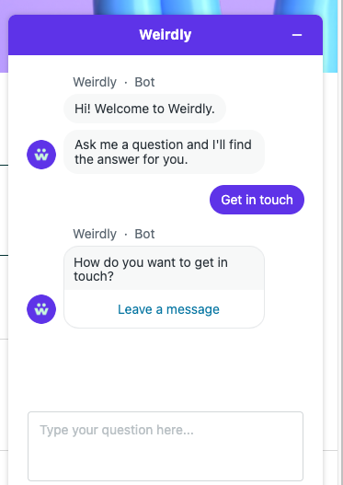
Task: Click the page area right of chat widget
Action: pyautogui.click(x=333, y=248)
